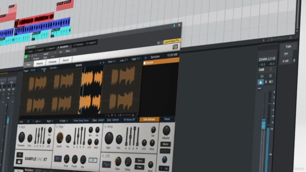The width and height of the screenshot is (306, 172).
Task: Click the pin icon on plugin window
Action: click(174, 25)
